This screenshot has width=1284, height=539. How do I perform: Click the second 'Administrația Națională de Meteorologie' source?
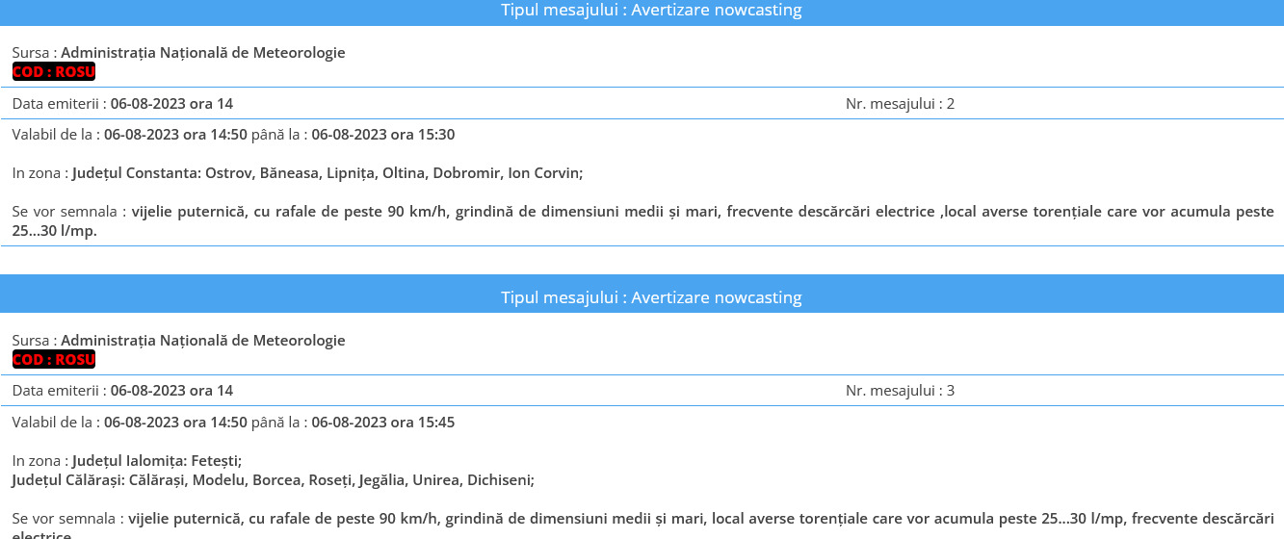(203, 340)
